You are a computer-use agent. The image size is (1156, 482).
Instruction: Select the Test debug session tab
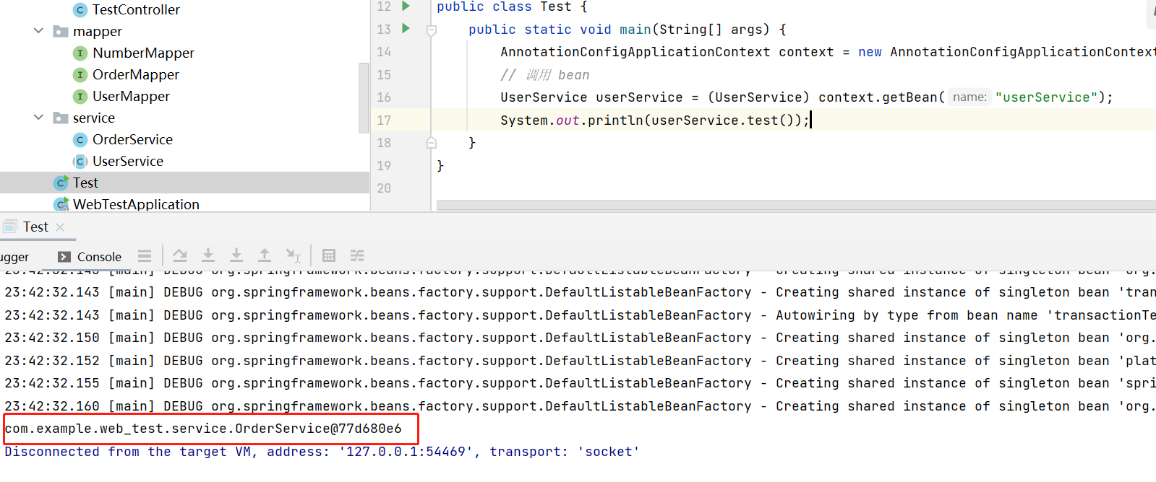pyautogui.click(x=35, y=227)
